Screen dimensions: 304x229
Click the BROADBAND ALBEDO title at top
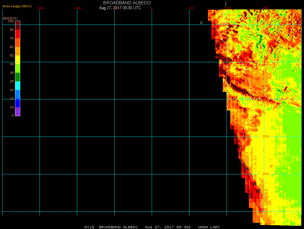[x=127, y=3]
